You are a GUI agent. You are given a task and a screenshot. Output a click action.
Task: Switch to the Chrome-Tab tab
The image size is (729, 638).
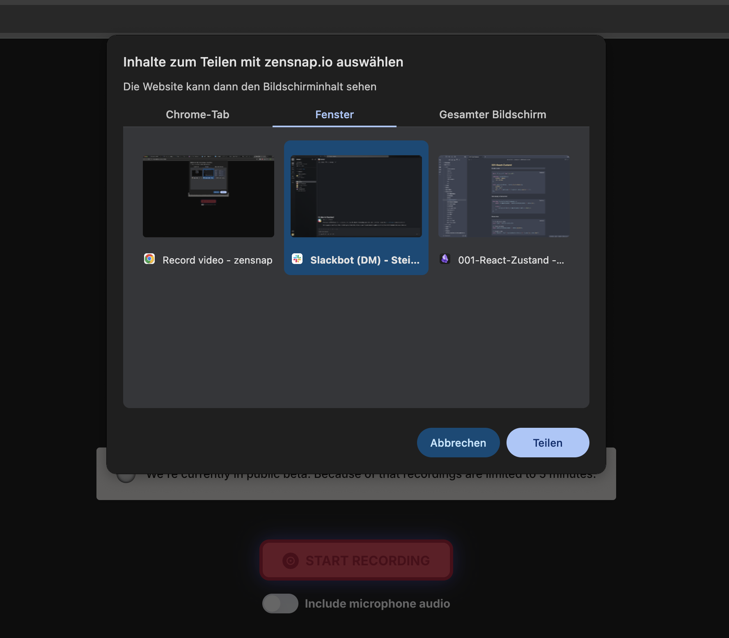tap(197, 115)
